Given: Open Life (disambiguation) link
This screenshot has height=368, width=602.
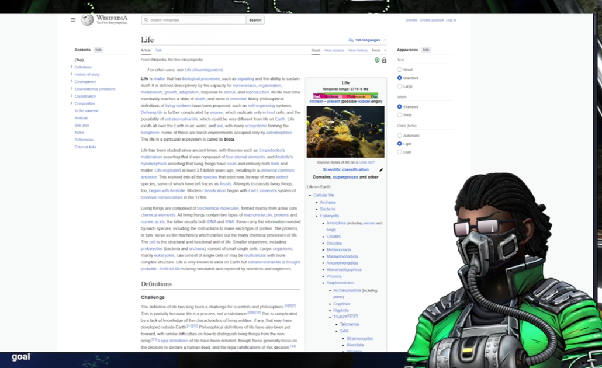Looking at the screenshot, I should pyautogui.click(x=203, y=70).
